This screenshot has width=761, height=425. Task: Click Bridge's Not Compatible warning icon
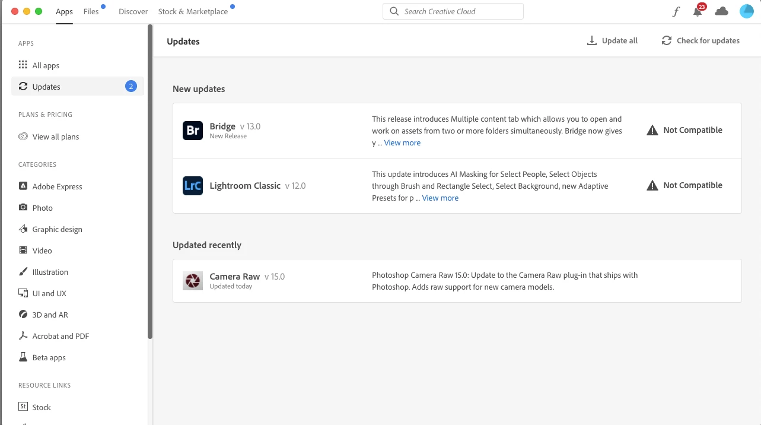click(652, 131)
